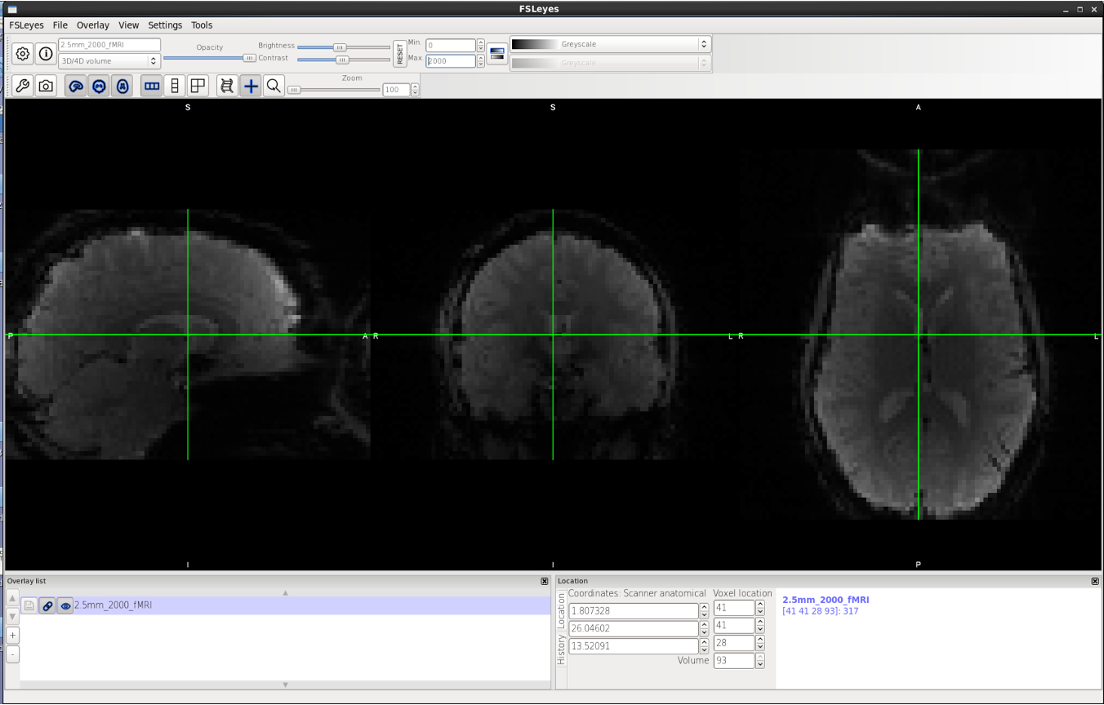Step the voxel 28 spinner
The height and width of the screenshot is (705, 1104).
[x=760, y=643]
